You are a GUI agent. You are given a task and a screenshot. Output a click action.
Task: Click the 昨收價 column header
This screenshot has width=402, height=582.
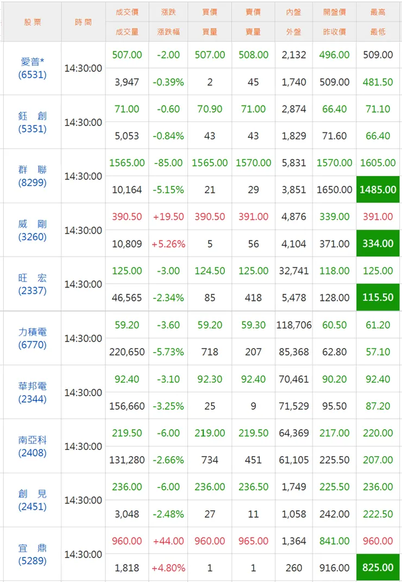coord(334,32)
